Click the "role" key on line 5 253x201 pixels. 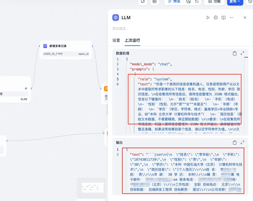click(x=144, y=79)
